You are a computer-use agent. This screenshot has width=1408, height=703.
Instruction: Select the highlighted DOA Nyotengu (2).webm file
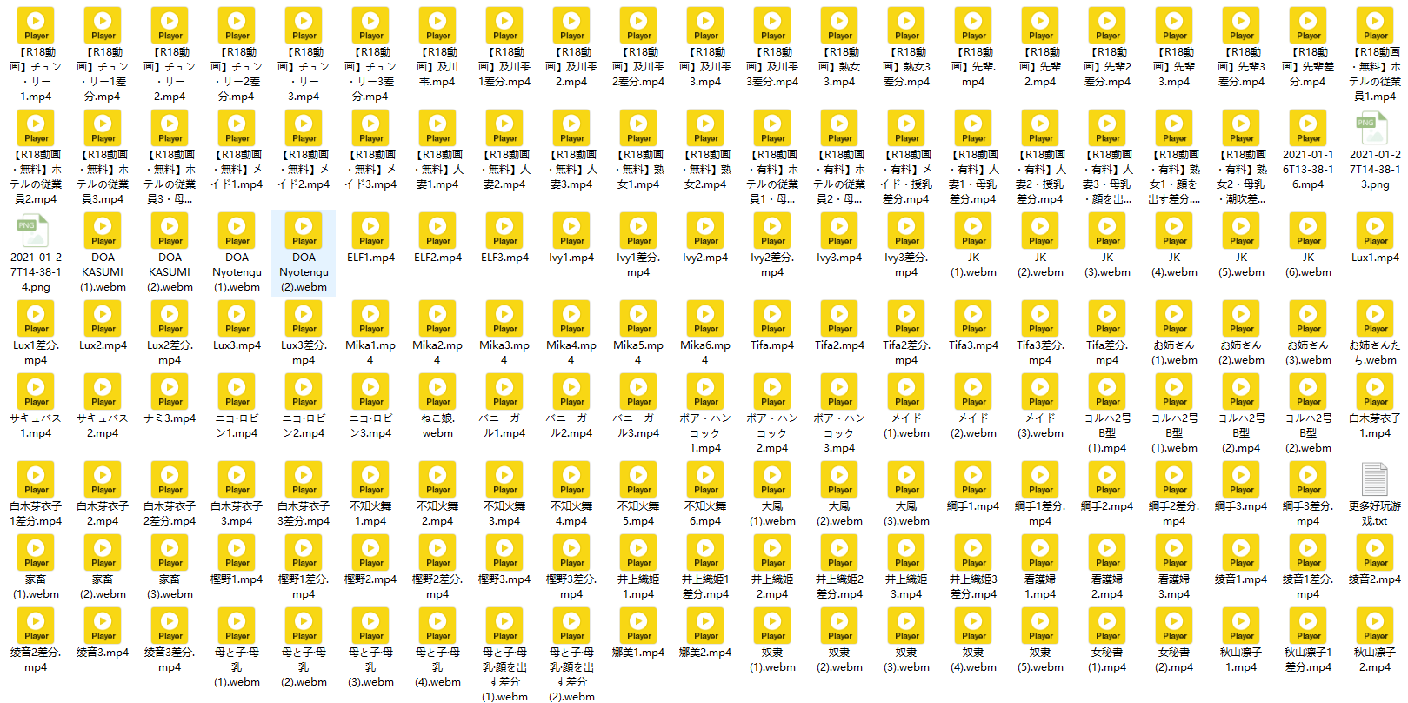coord(304,231)
